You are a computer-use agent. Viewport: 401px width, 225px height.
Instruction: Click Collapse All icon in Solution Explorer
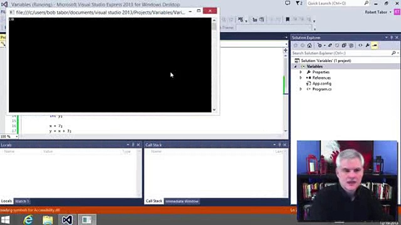(x=344, y=46)
